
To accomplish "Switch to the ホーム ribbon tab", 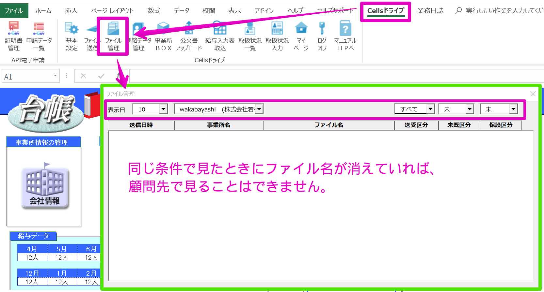I will coord(43,10).
